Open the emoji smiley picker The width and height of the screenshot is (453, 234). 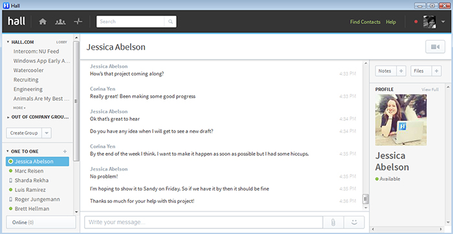click(x=354, y=222)
